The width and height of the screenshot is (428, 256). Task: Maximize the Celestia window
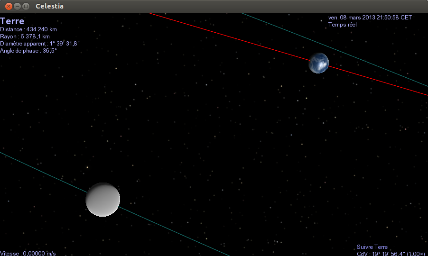click(26, 6)
